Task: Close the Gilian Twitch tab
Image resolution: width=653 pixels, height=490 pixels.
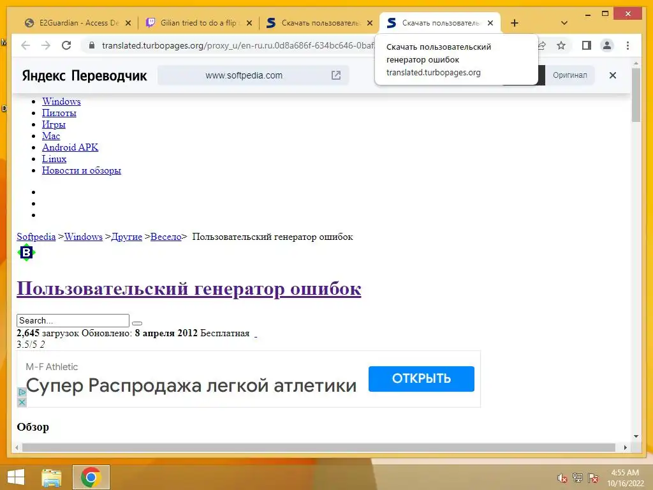Action: click(x=249, y=23)
